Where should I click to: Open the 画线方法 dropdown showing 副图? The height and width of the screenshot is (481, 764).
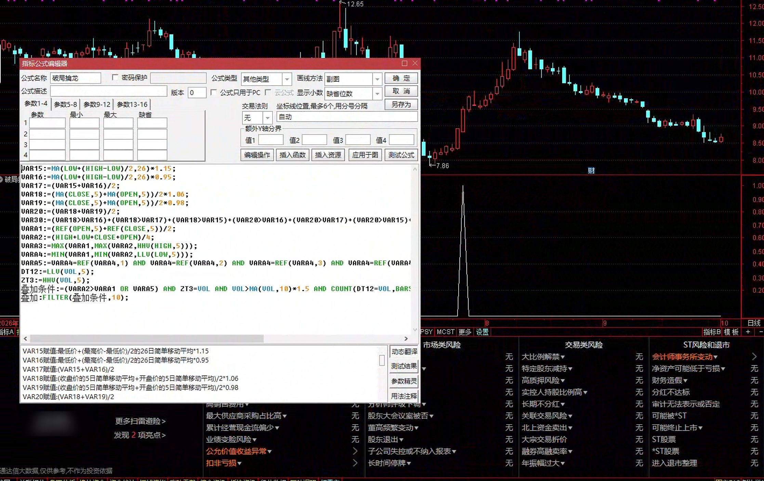(x=377, y=79)
